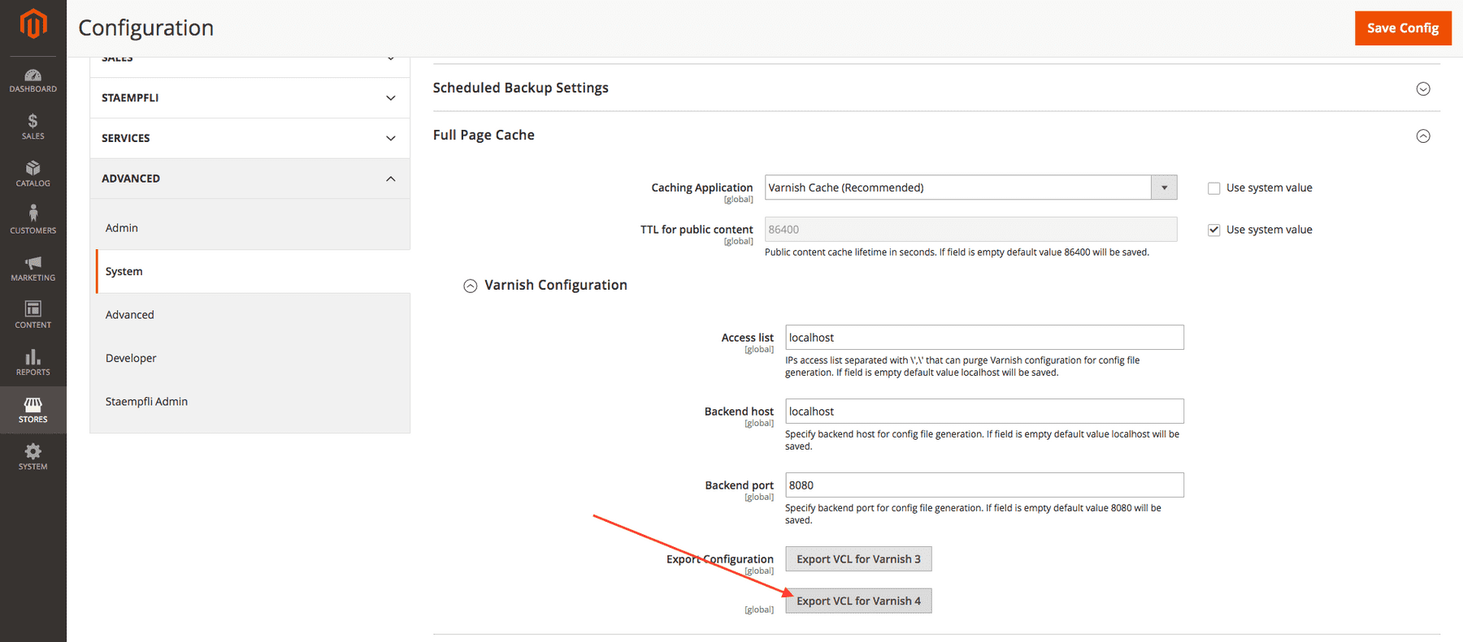Expand the SERVICES section
This screenshot has width=1463, height=642.
pyautogui.click(x=250, y=138)
